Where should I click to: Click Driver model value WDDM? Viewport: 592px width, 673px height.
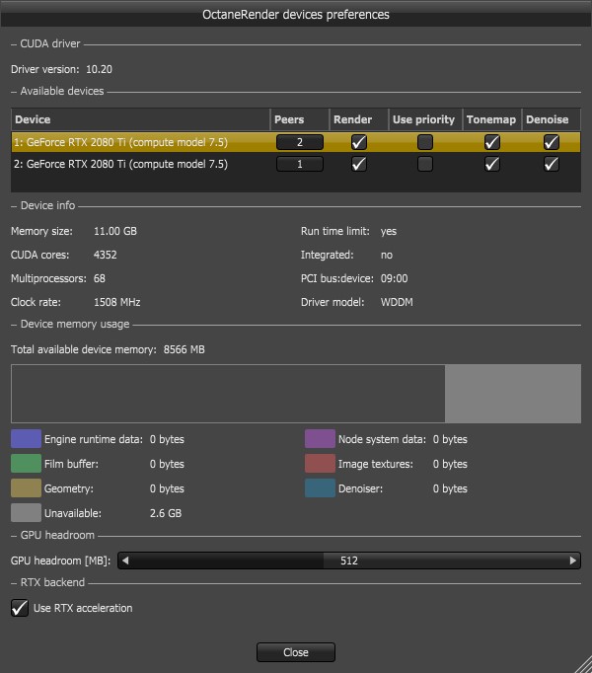[x=397, y=302]
